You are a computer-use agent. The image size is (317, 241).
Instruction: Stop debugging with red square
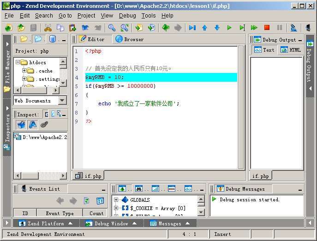coord(267,28)
